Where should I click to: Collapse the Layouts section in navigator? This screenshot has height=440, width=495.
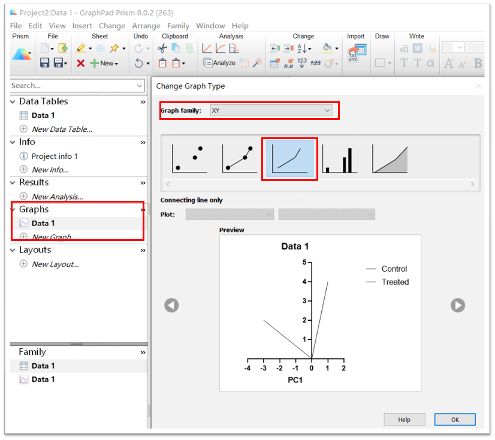click(13, 250)
